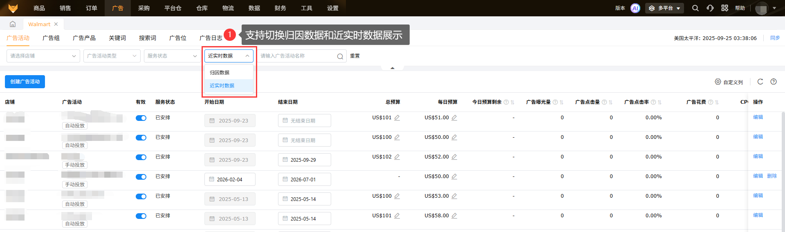Click 删除 link in 2026-02-04 row

tap(772, 176)
